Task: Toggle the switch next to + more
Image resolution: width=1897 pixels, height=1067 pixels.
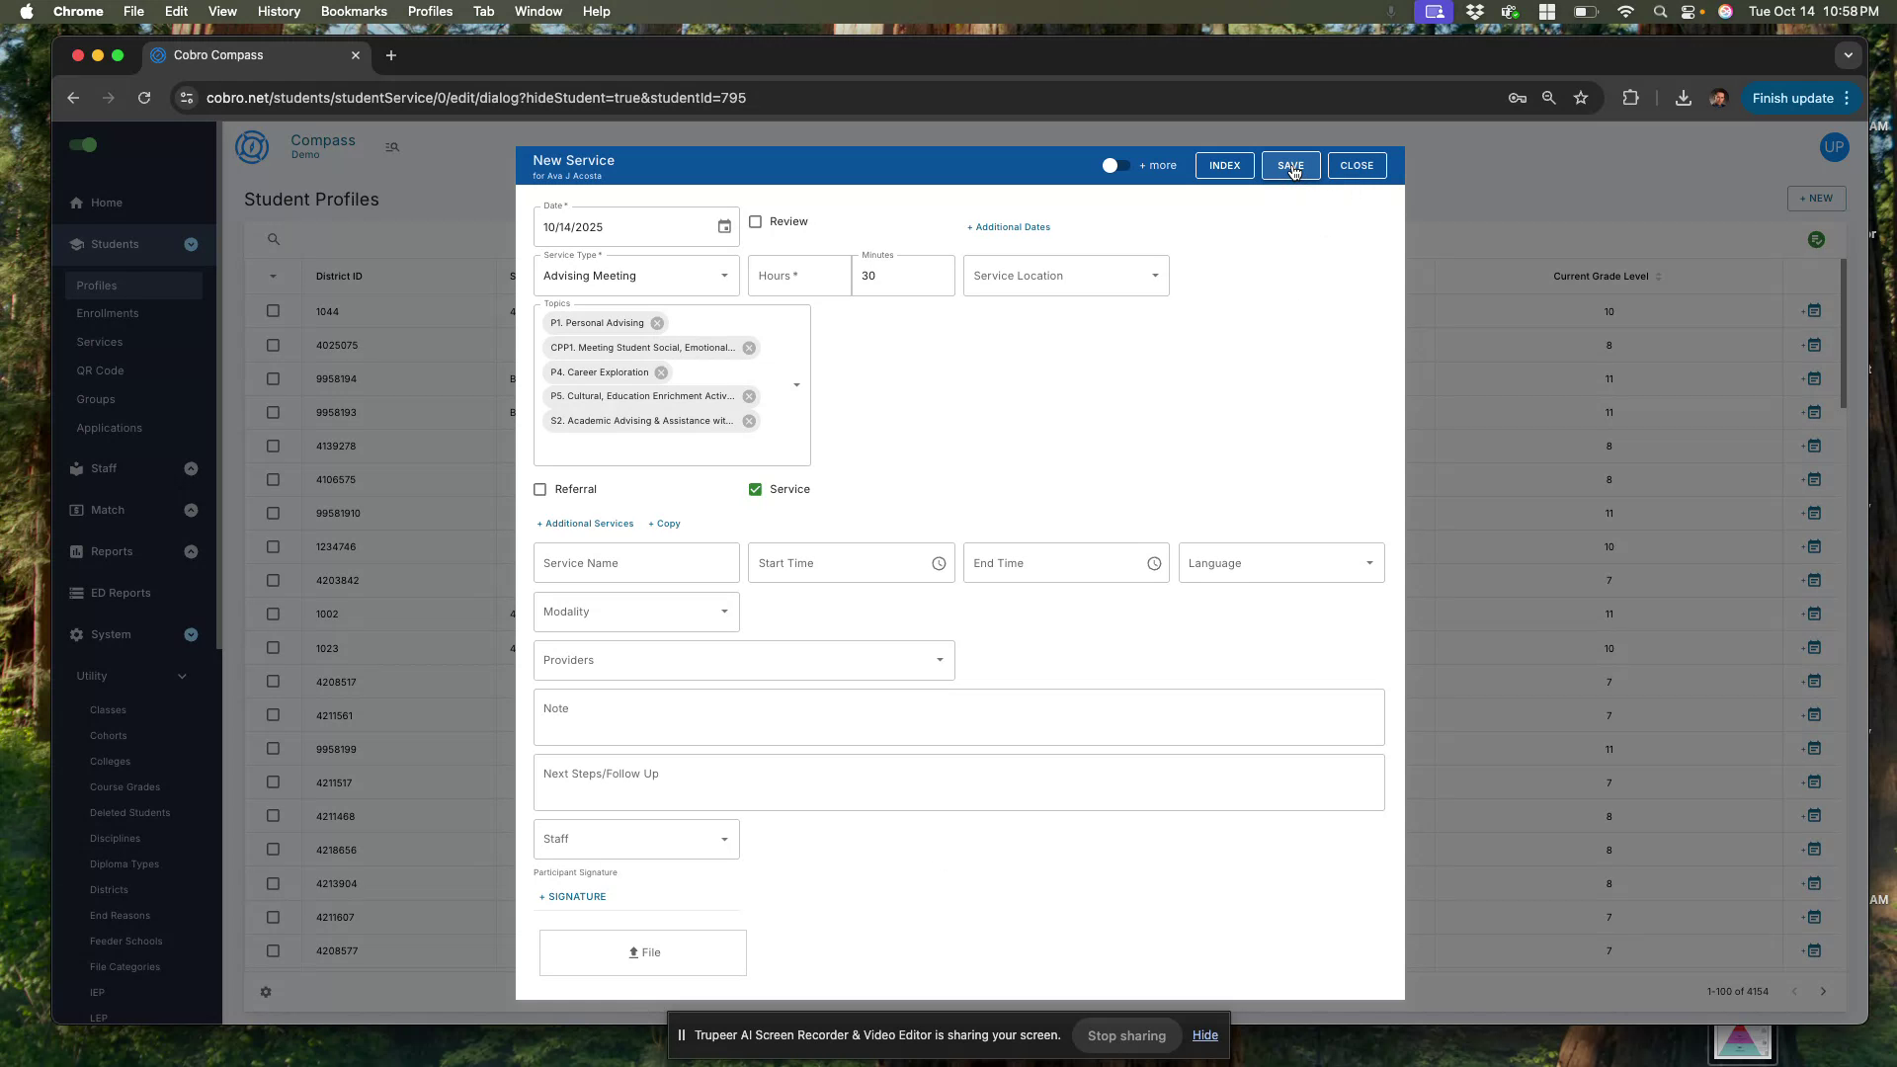Action: pos(1115,165)
